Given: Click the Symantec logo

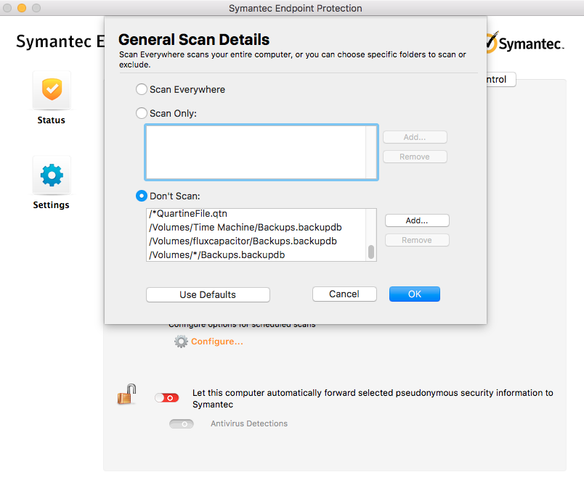Looking at the screenshot, I should pyautogui.click(x=525, y=43).
